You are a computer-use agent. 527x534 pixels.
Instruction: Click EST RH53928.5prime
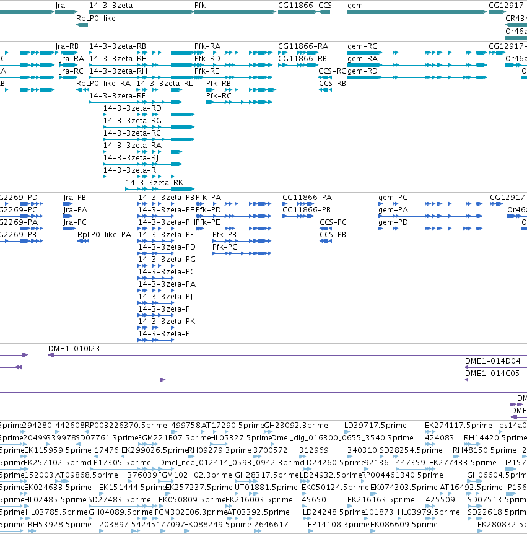click(x=59, y=525)
